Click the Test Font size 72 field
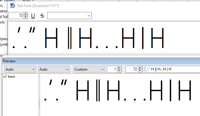 tap(16, 16)
